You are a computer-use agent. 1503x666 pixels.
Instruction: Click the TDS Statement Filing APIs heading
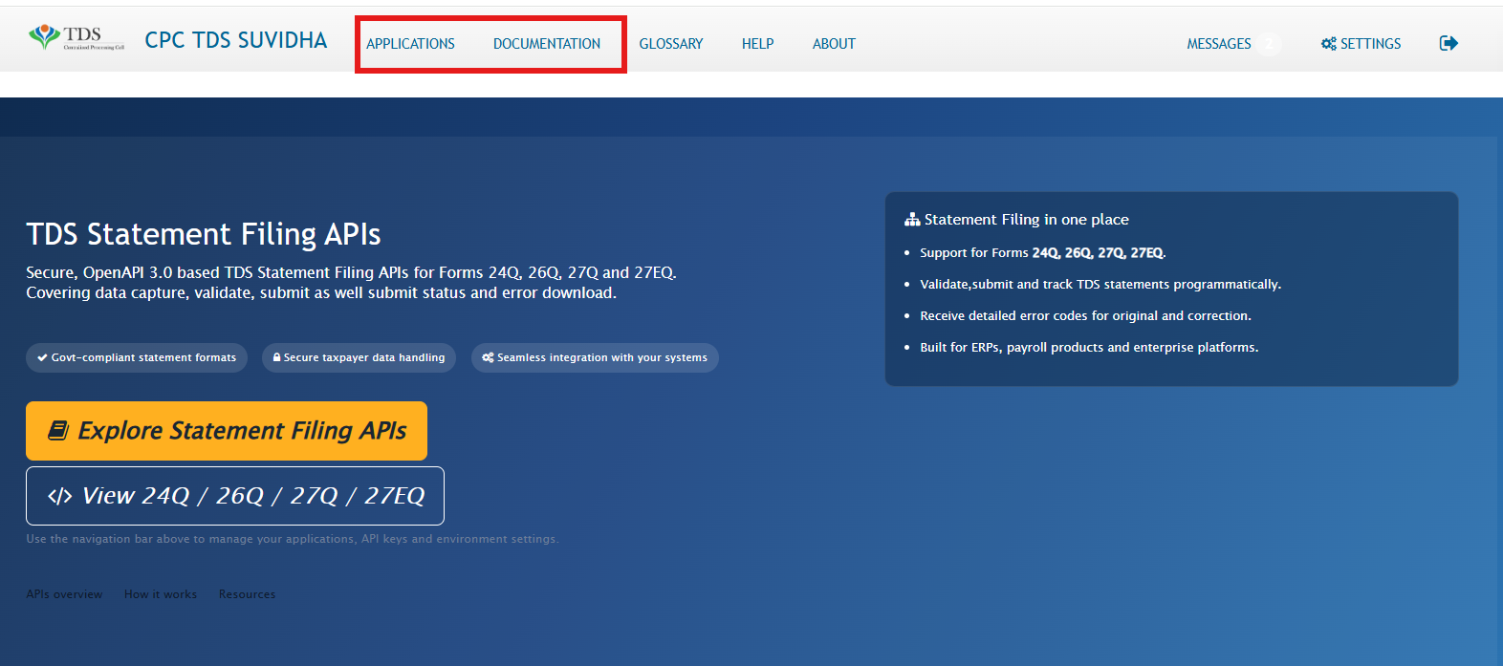click(204, 234)
